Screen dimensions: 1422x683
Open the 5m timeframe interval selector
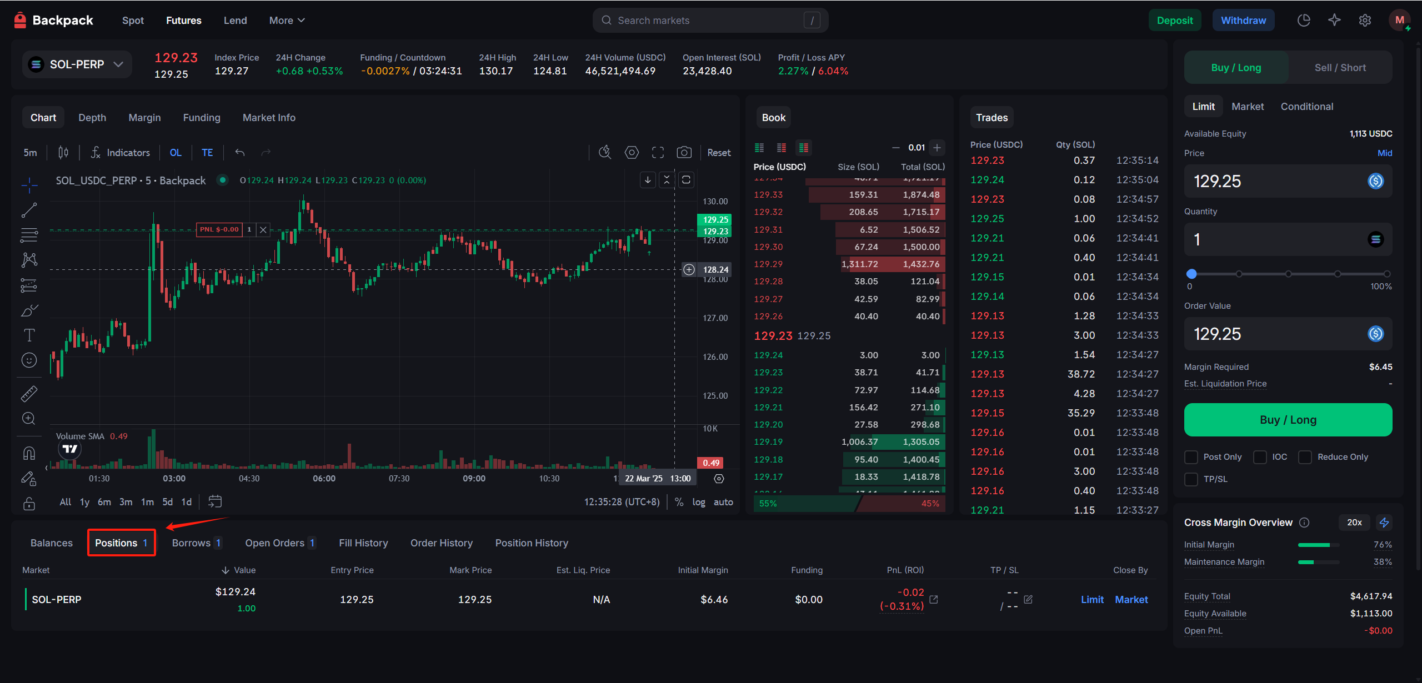31,153
